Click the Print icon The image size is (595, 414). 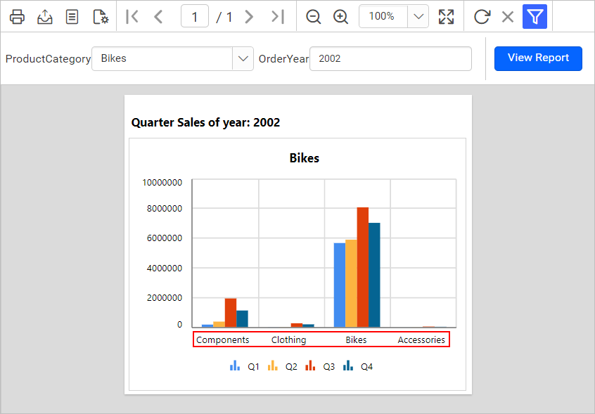tap(17, 16)
